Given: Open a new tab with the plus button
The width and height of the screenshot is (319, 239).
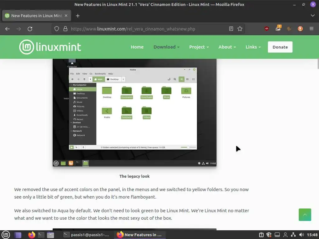Looking at the screenshot, I should tap(78, 16).
